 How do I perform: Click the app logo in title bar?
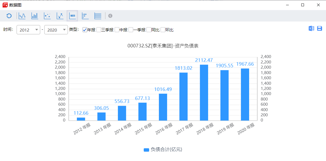point(5,5)
